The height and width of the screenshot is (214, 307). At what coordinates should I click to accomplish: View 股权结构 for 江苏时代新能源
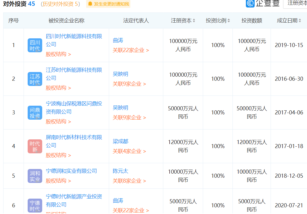[x=58, y=88]
